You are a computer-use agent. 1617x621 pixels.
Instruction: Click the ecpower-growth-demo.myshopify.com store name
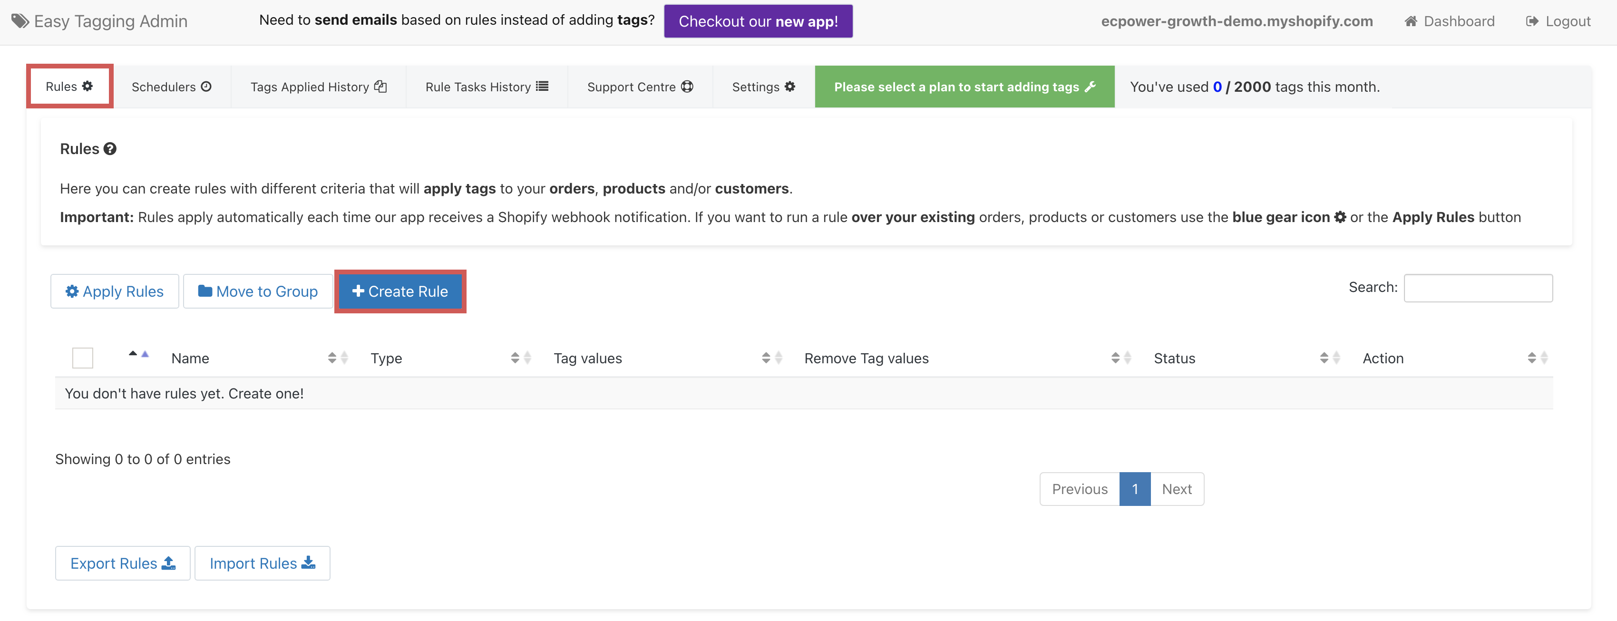click(1237, 21)
